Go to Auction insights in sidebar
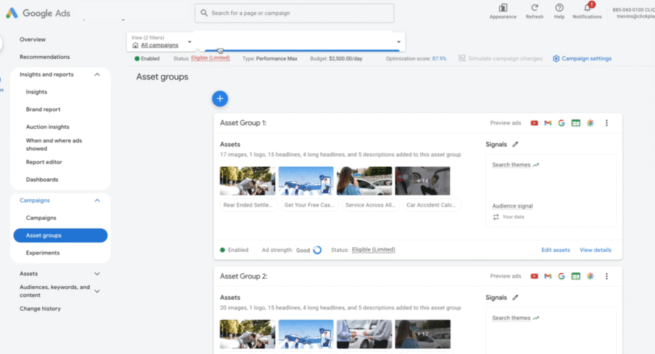 pos(47,127)
